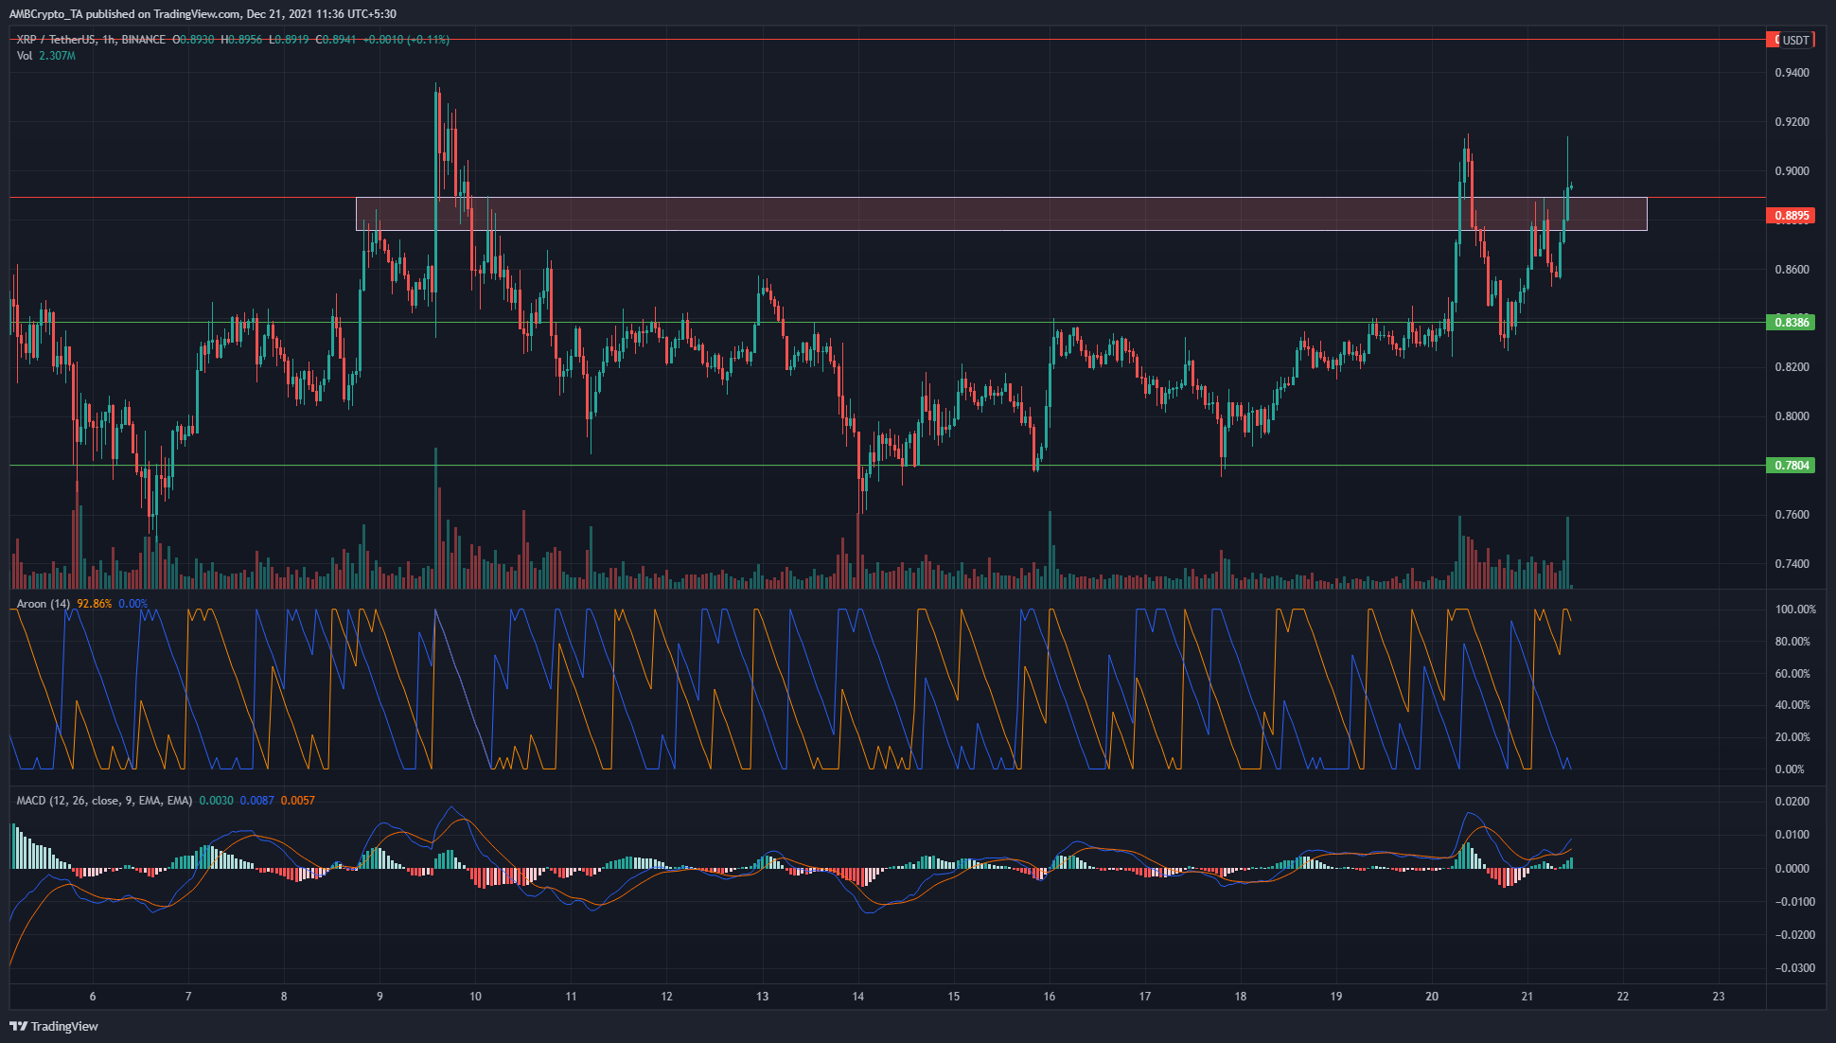This screenshot has width=1836, height=1043.
Task: Click date 23 on the time axis
Action: click(1719, 997)
